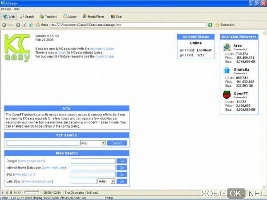Click the Version 0.15-rc2 text

pos(47,36)
